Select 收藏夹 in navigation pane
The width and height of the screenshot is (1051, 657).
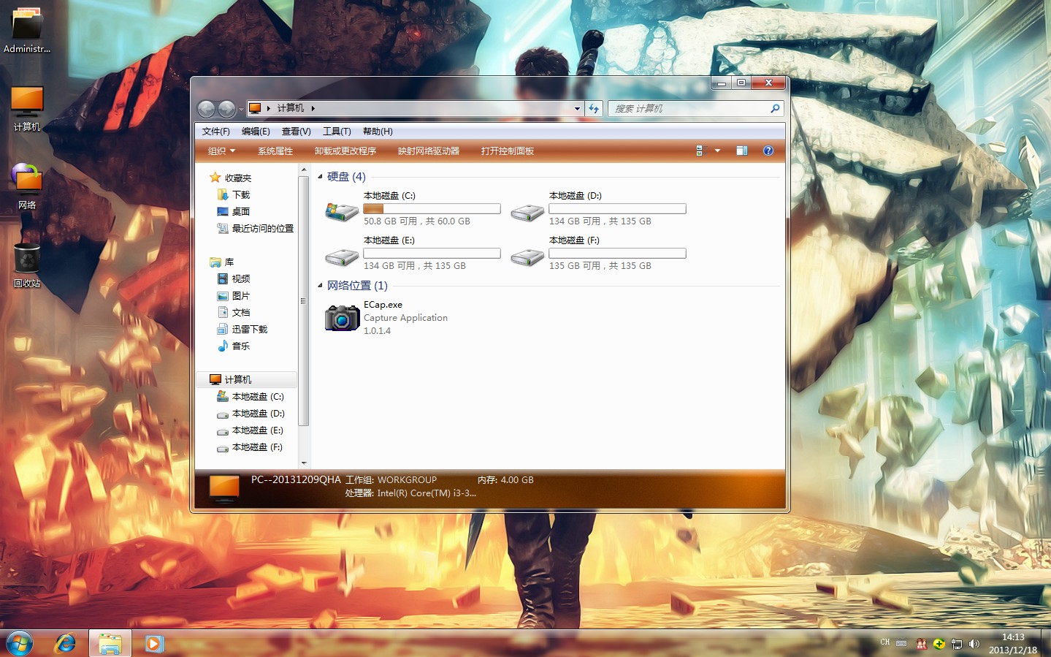click(x=238, y=178)
